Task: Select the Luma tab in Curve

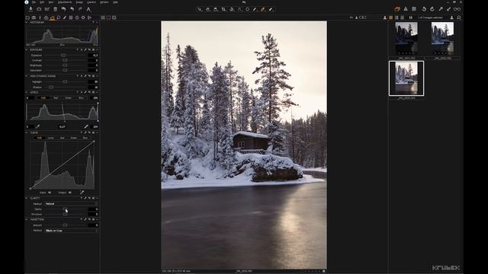Action: 51,138
